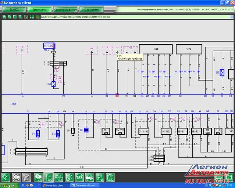The image size is (235, 188).
Task: Open the пуск Start button
Action: [x=9, y=186]
